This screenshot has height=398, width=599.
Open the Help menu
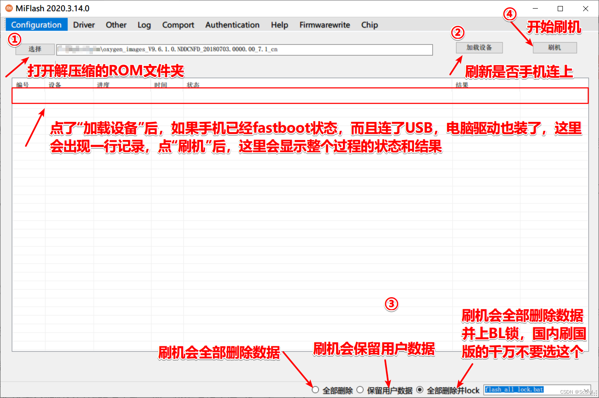click(x=279, y=25)
